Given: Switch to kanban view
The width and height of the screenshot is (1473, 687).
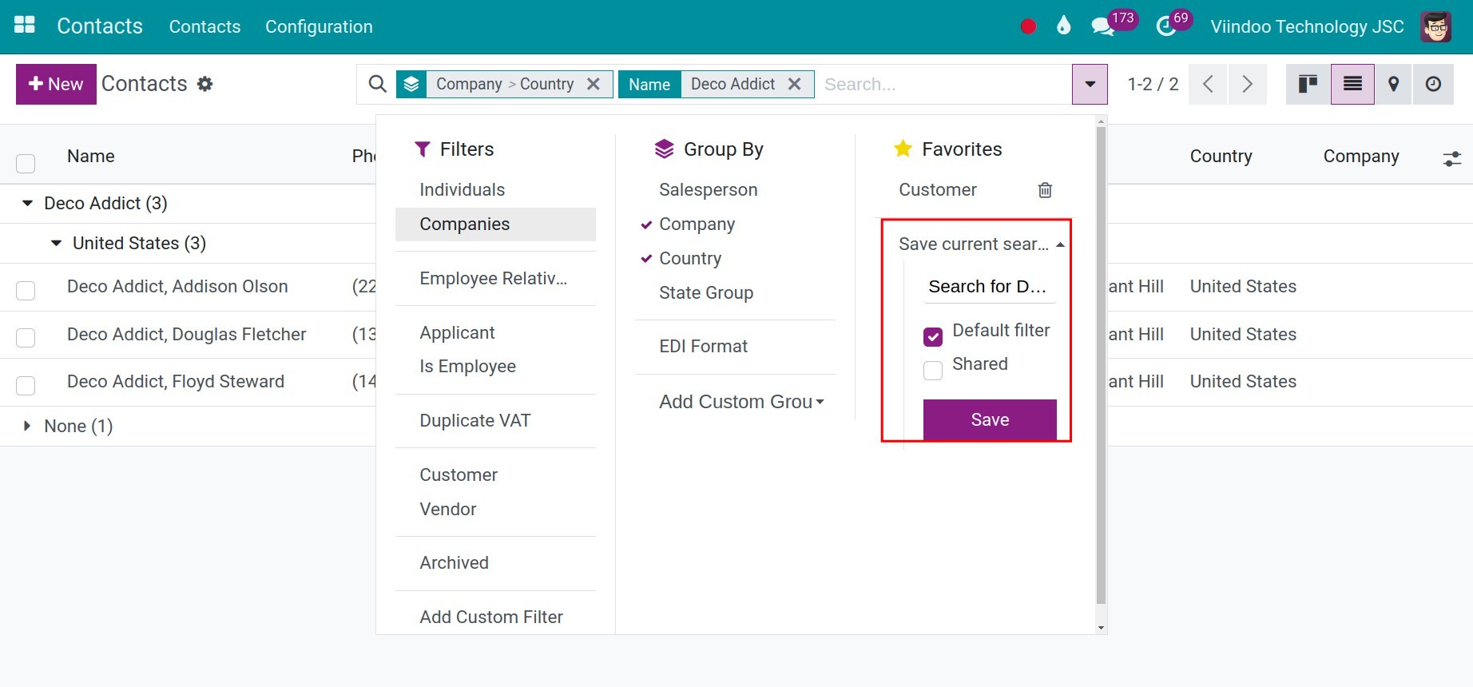Looking at the screenshot, I should pyautogui.click(x=1308, y=84).
